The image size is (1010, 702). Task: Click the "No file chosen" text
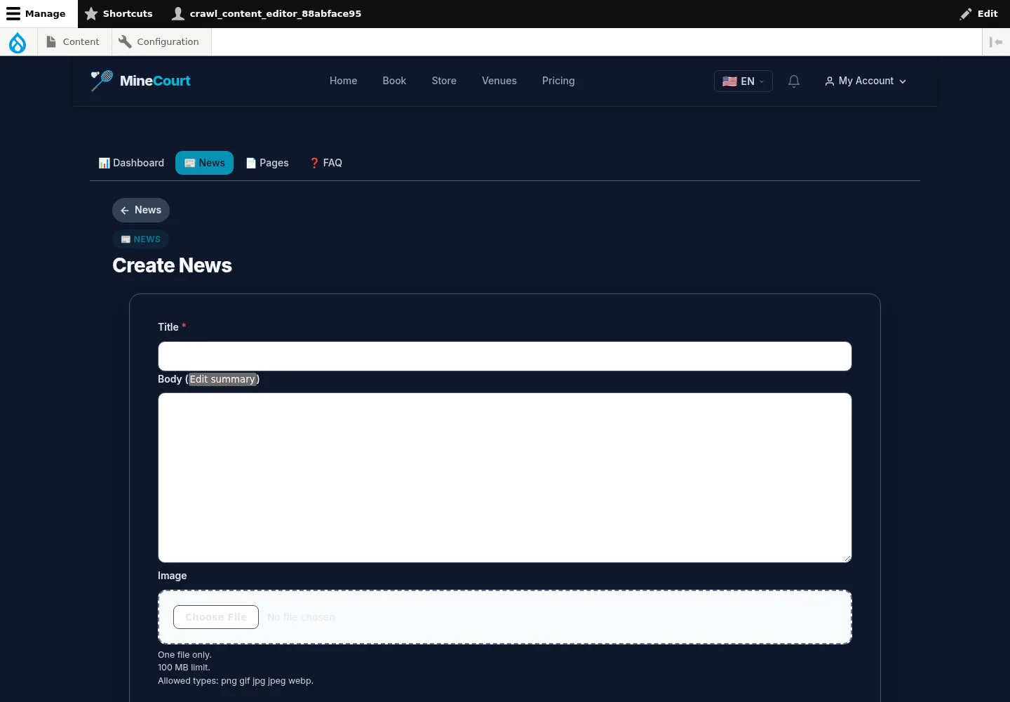pyautogui.click(x=301, y=617)
